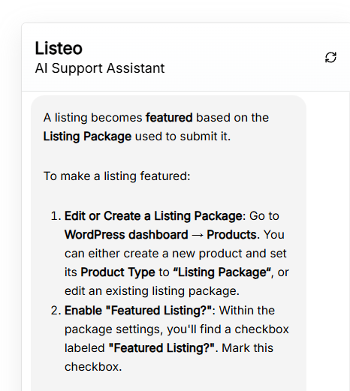Click the bold WordPress dashboard text
This screenshot has height=391, width=350.
tap(126, 235)
